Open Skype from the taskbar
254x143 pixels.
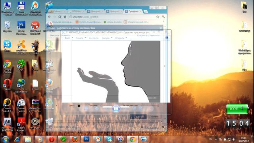pos(110,139)
